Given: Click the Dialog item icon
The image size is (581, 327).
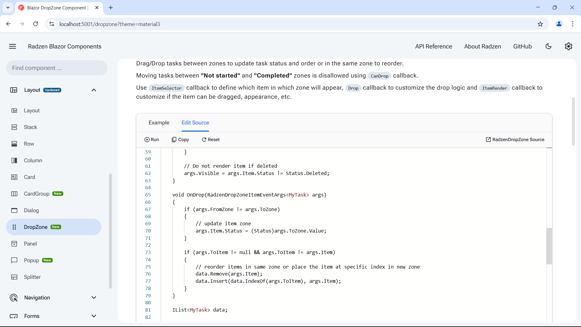Looking at the screenshot, I should (14, 210).
